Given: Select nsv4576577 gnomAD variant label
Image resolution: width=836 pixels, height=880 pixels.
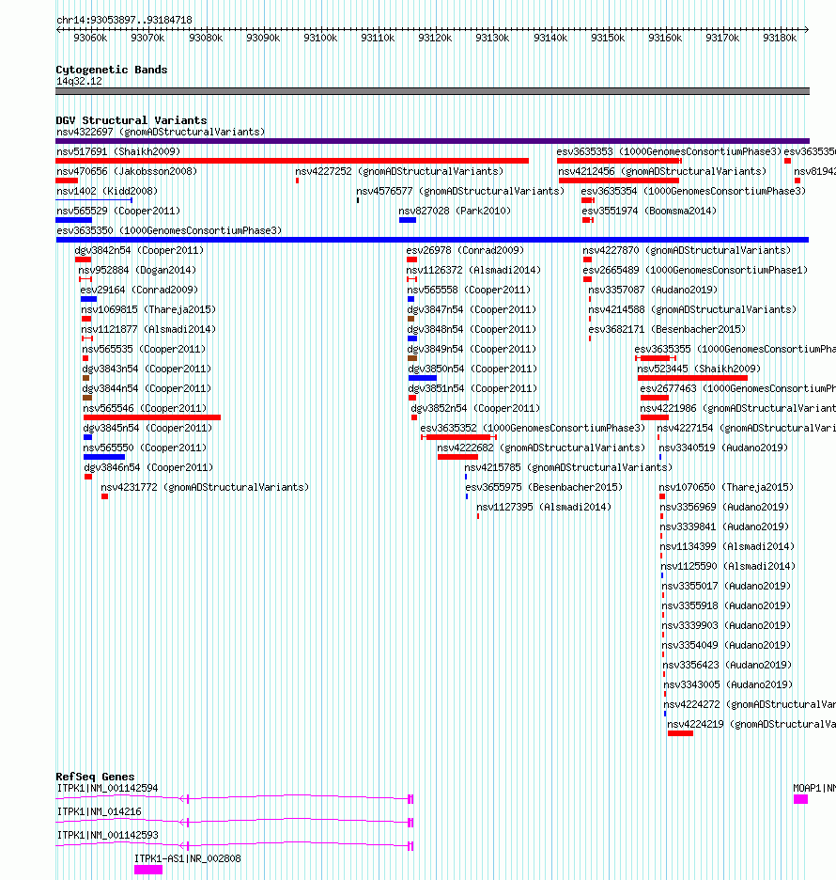Looking at the screenshot, I should (459, 191).
